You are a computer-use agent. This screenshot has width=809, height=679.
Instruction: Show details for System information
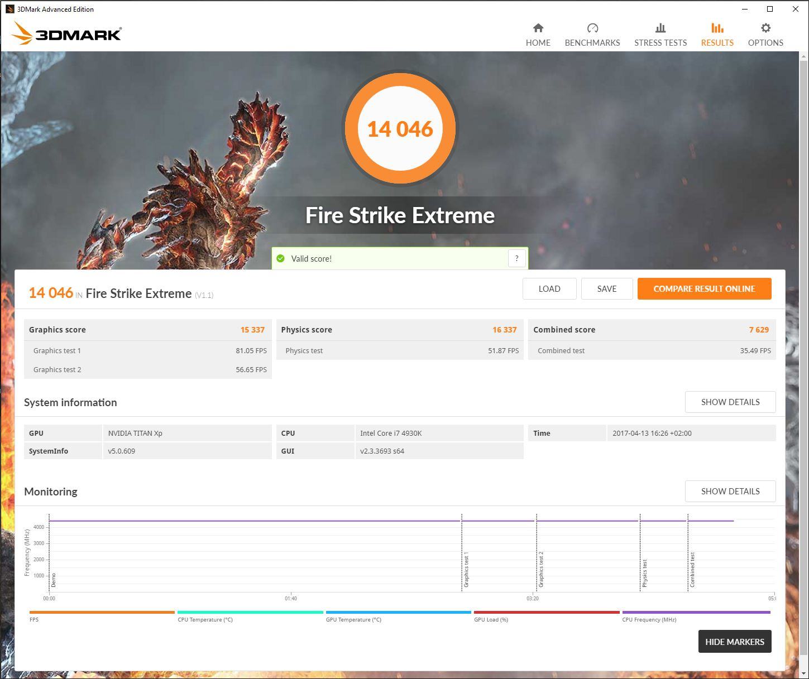730,402
